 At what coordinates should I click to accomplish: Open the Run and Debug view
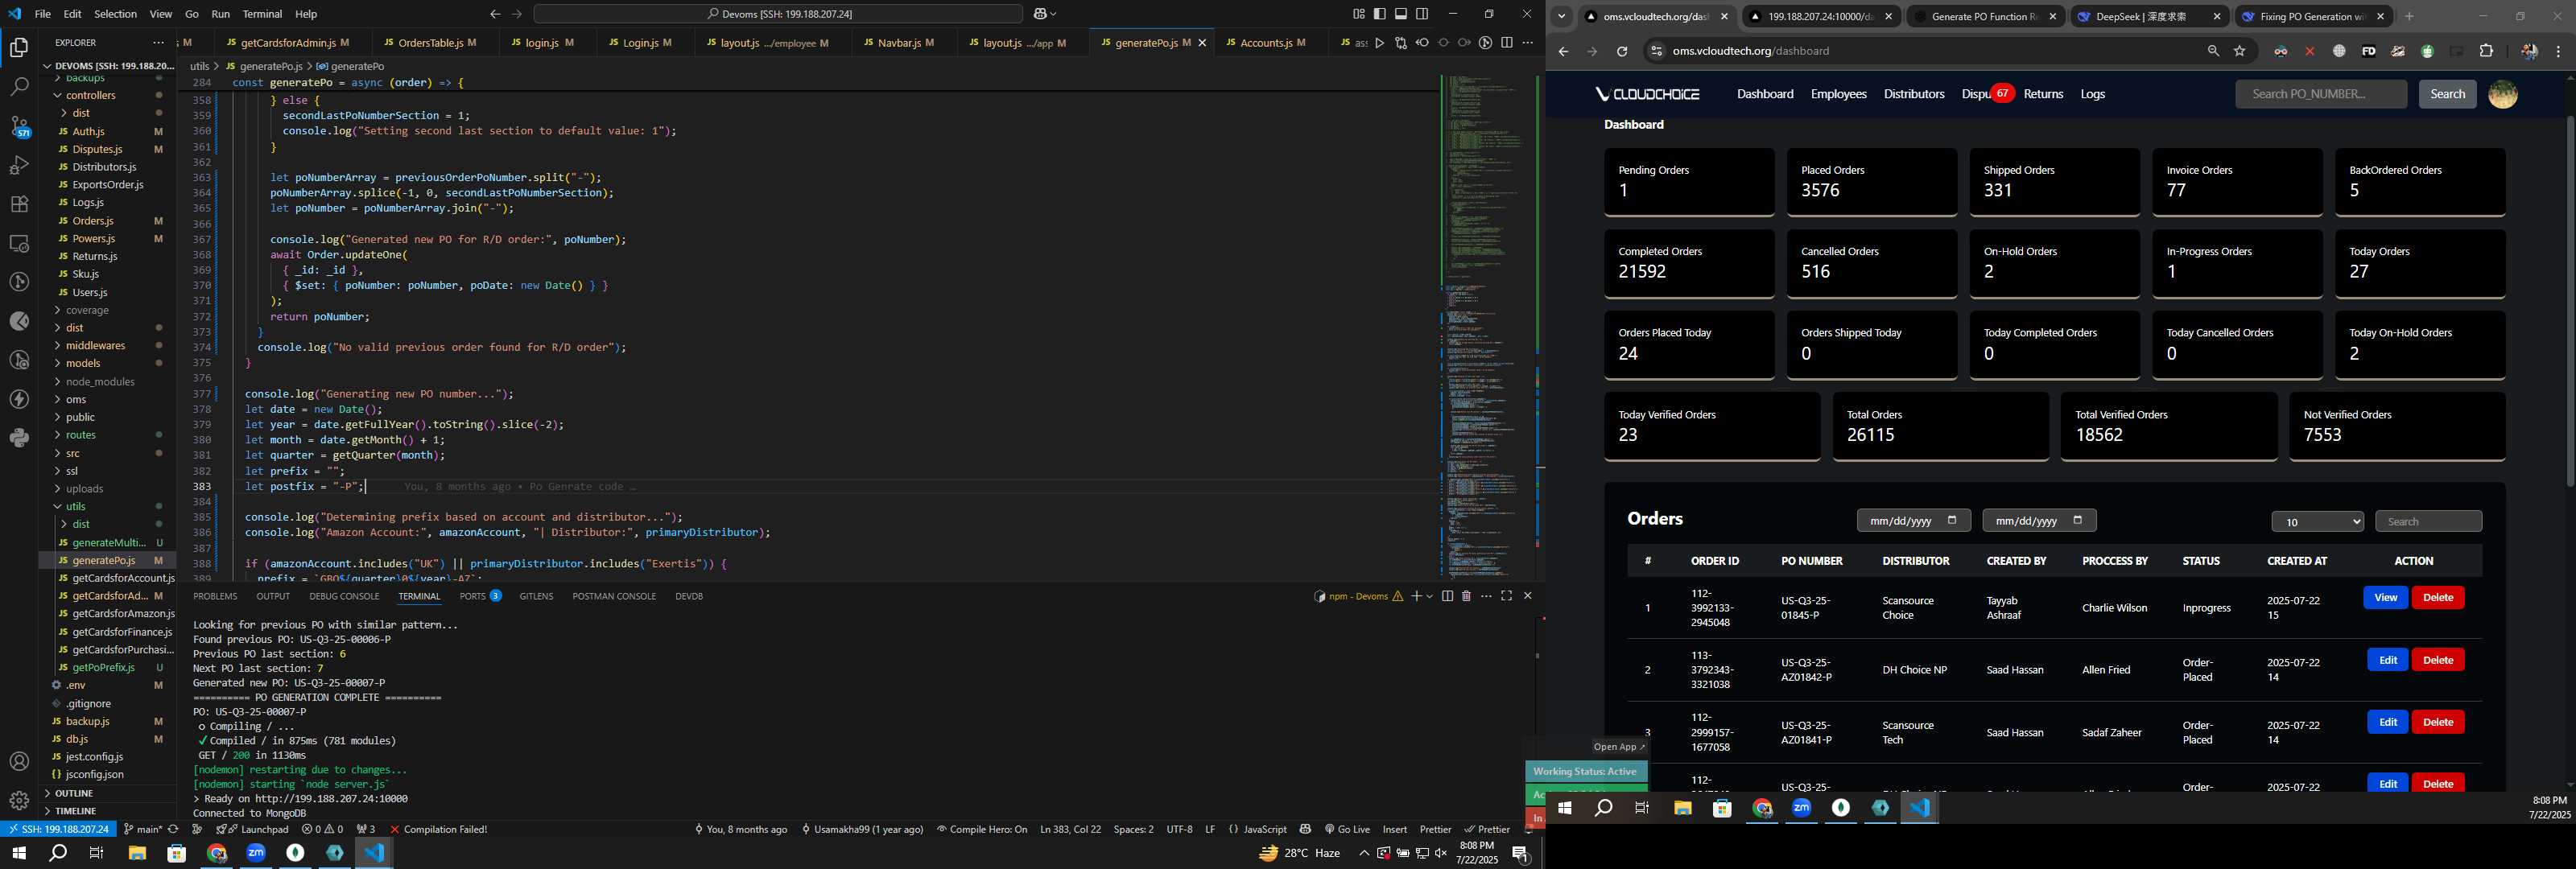point(19,165)
